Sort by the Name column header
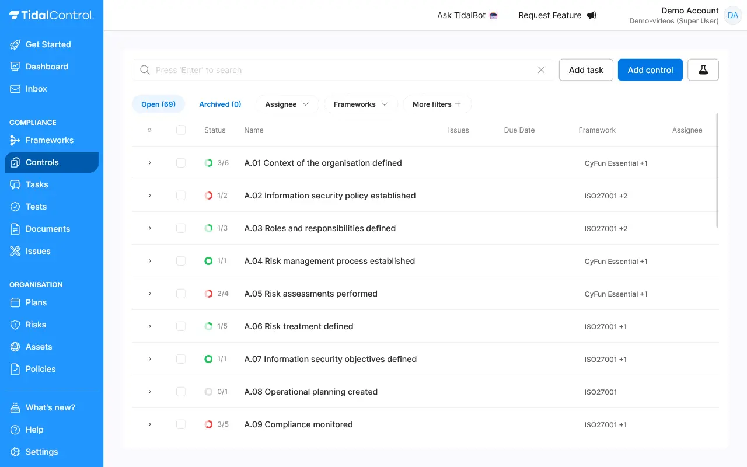Screen dimensions: 747x467 (x=254, y=130)
